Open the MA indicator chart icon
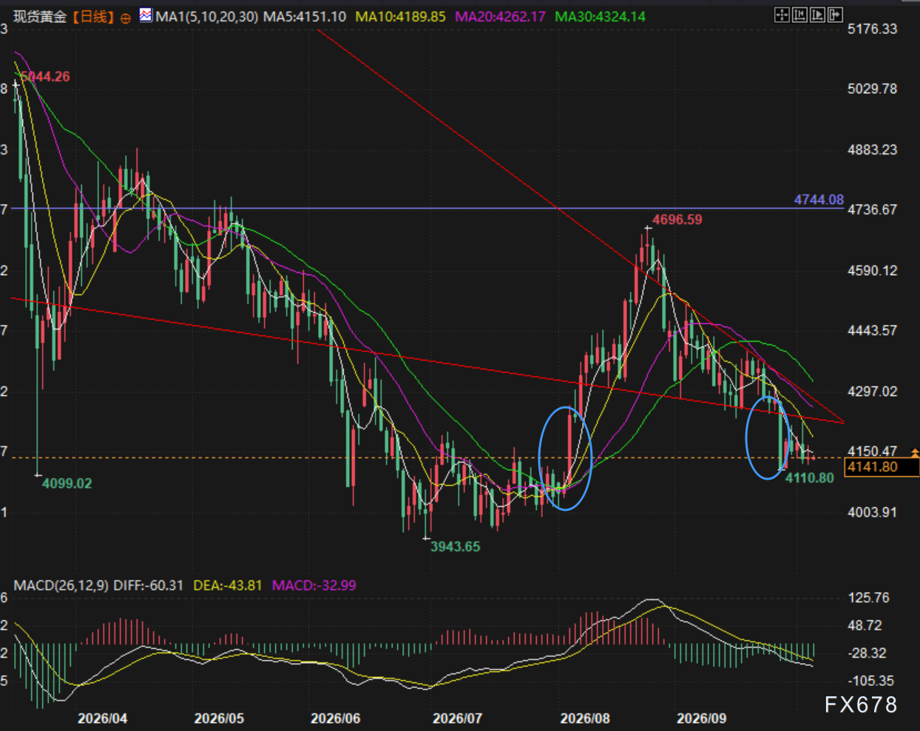920x731 pixels. point(146,15)
